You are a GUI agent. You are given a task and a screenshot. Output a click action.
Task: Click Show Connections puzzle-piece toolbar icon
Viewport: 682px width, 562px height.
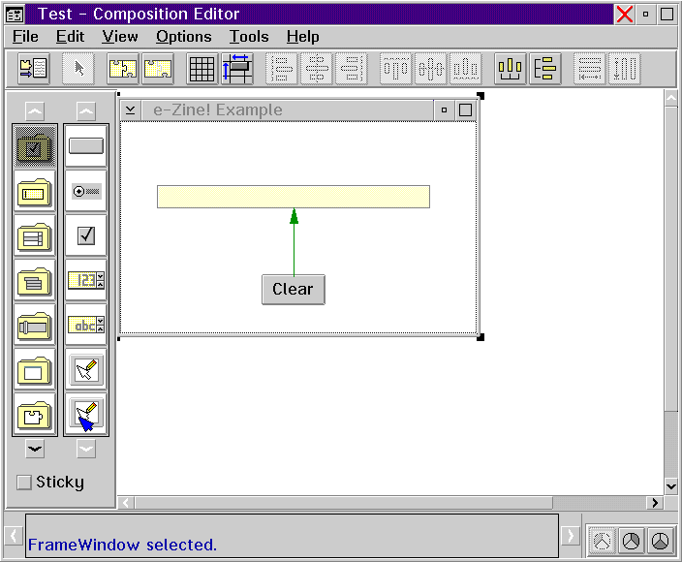123,69
